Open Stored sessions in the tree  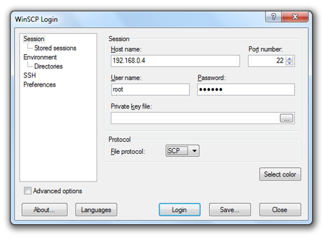(55, 48)
